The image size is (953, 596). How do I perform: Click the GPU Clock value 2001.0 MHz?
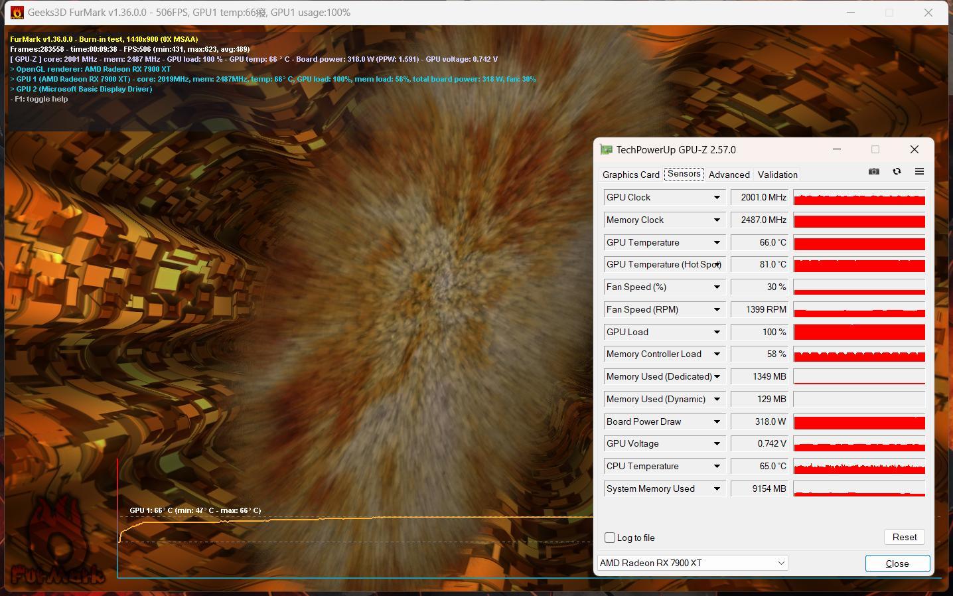click(x=759, y=197)
